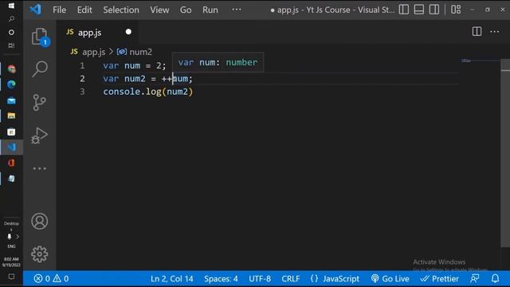Show additional views ellipsis in activity bar

coord(40,168)
